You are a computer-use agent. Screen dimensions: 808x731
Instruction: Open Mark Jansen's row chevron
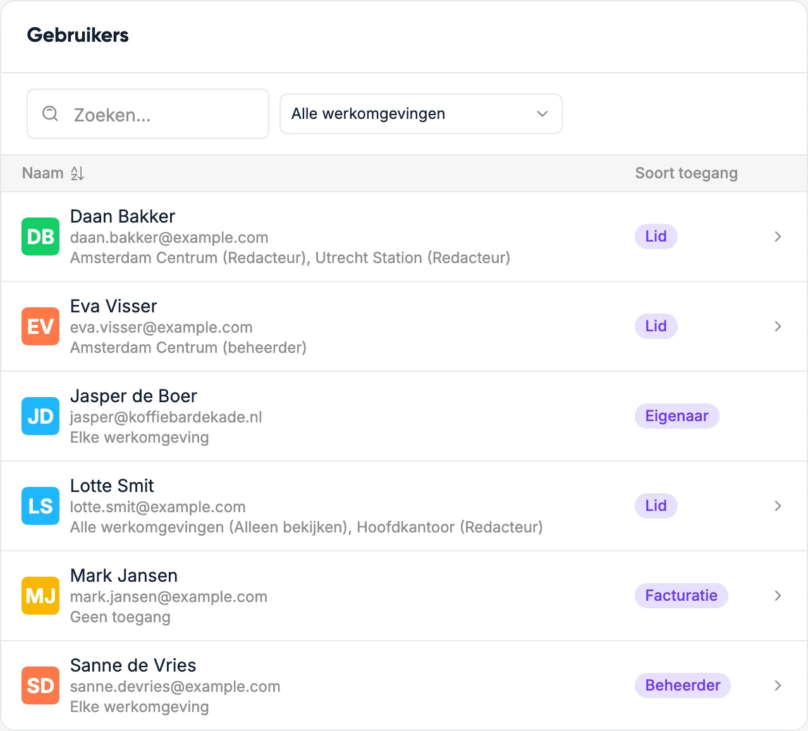click(x=778, y=596)
